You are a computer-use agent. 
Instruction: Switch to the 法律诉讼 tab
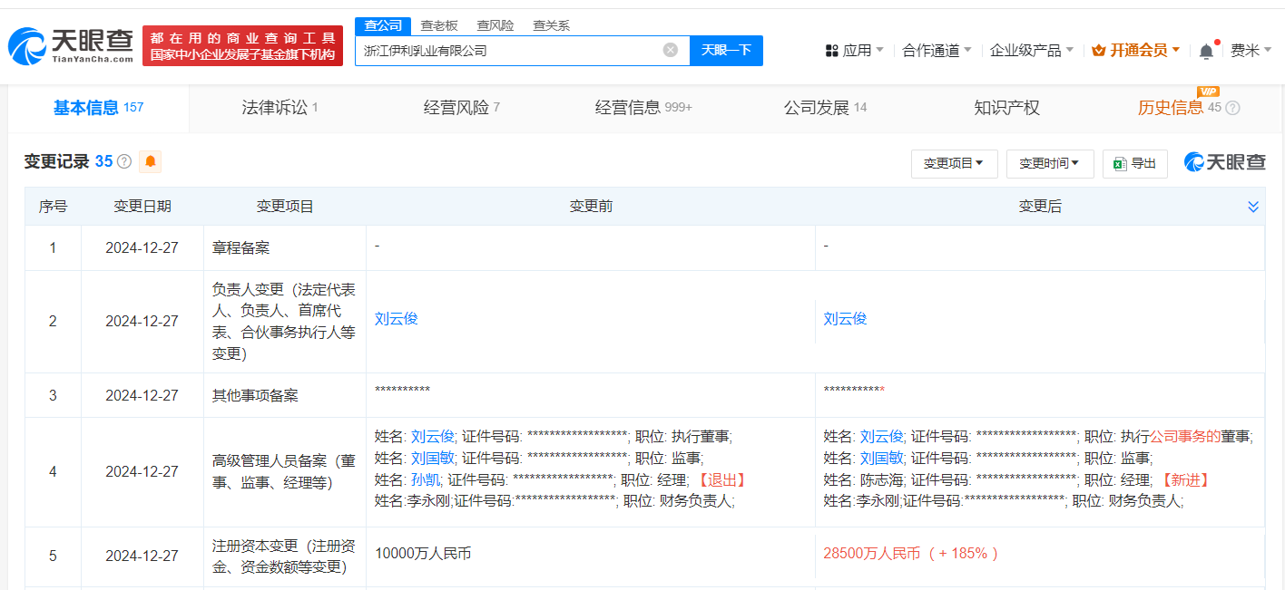click(x=280, y=108)
